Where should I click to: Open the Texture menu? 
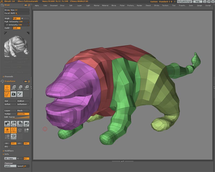click(x=165, y=5)
